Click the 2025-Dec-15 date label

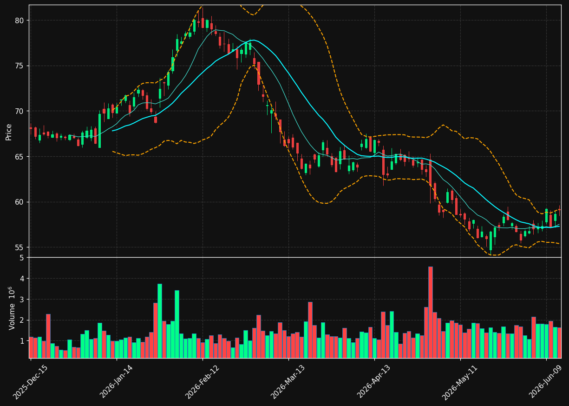coord(31,382)
